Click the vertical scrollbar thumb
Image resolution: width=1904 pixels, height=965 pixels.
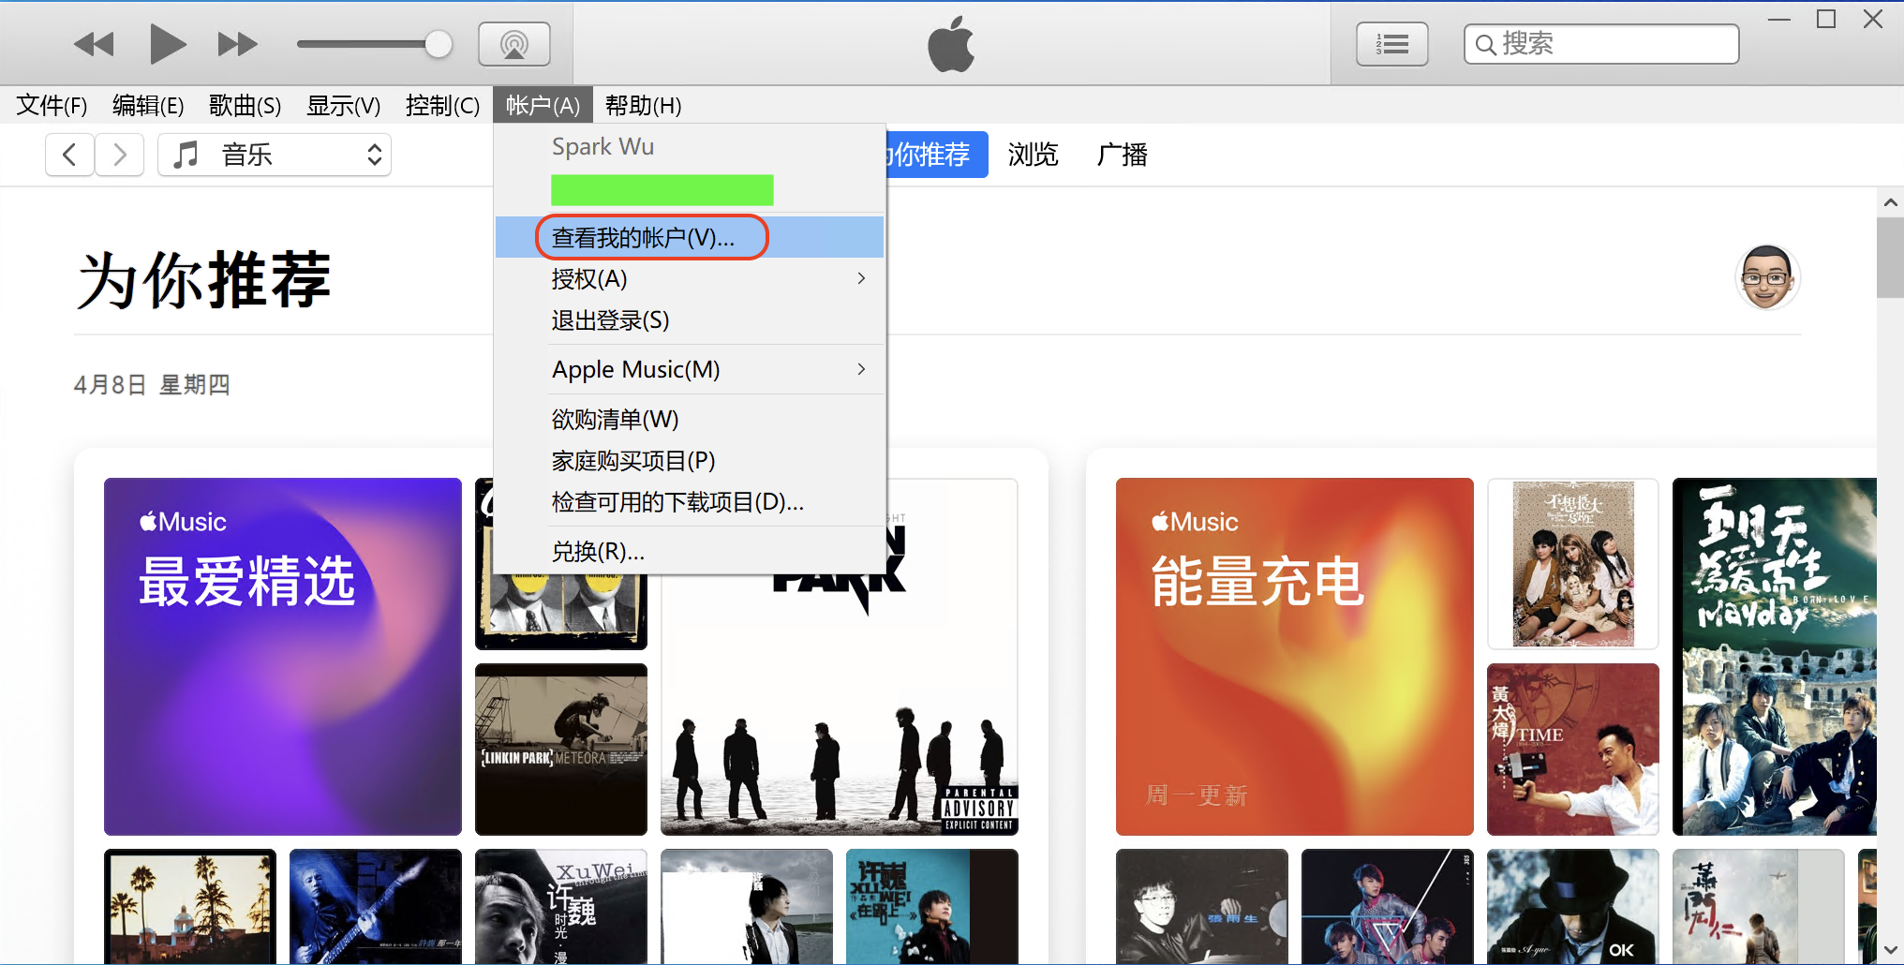[1890, 258]
